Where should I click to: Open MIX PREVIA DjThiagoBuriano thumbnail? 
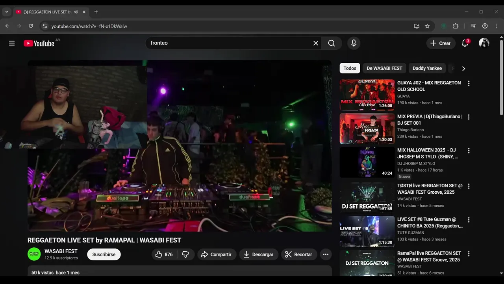(367, 129)
